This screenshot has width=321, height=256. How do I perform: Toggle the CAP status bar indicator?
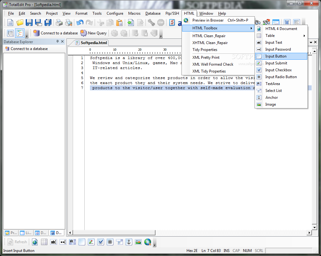(236, 250)
